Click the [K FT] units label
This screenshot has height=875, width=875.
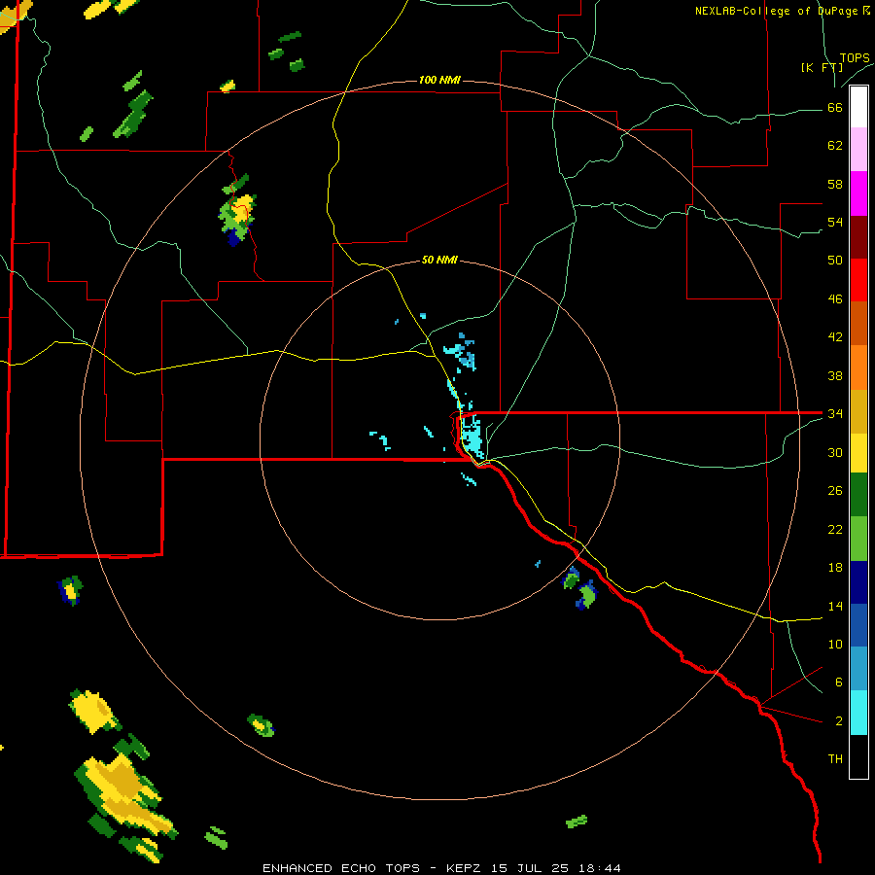[822, 67]
